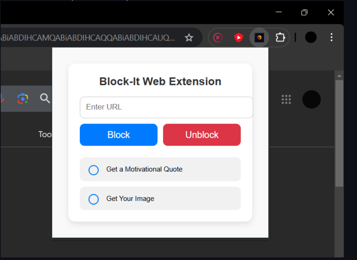Minimize the browser window
Image resolution: width=357 pixels, height=260 pixels.
tap(279, 12)
